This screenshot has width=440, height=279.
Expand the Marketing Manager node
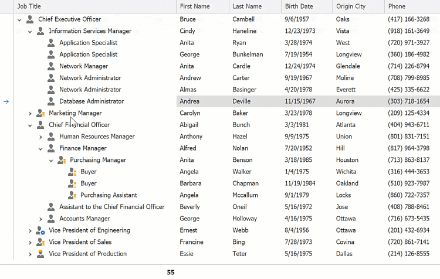pyautogui.click(x=31, y=113)
